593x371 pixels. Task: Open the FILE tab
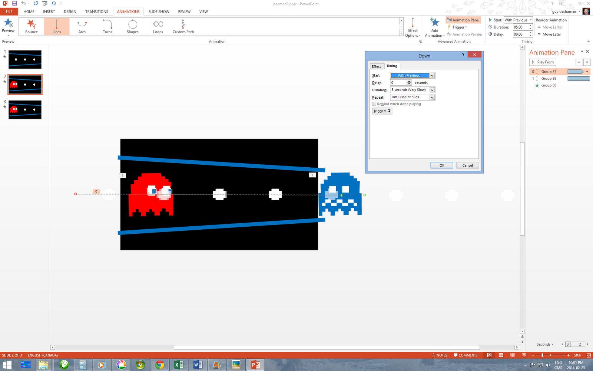click(x=9, y=12)
